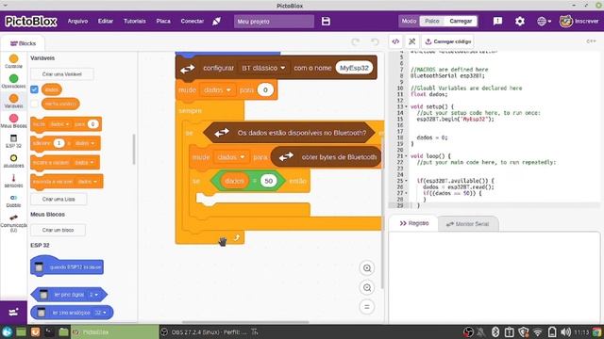Click the Inscrever link
This screenshot has height=339, width=604.
(586, 21)
